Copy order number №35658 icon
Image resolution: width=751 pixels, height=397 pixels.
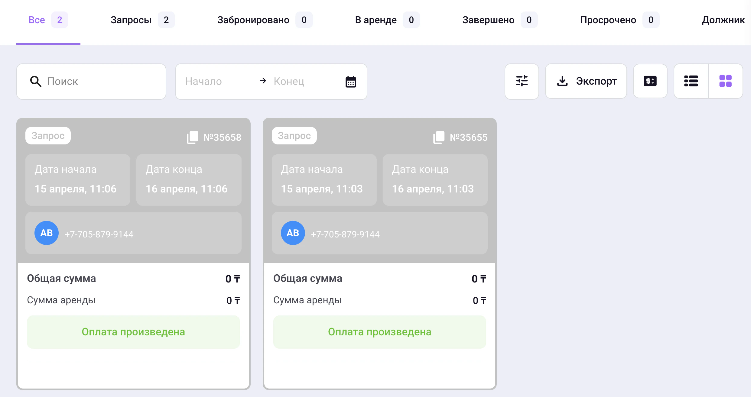193,137
